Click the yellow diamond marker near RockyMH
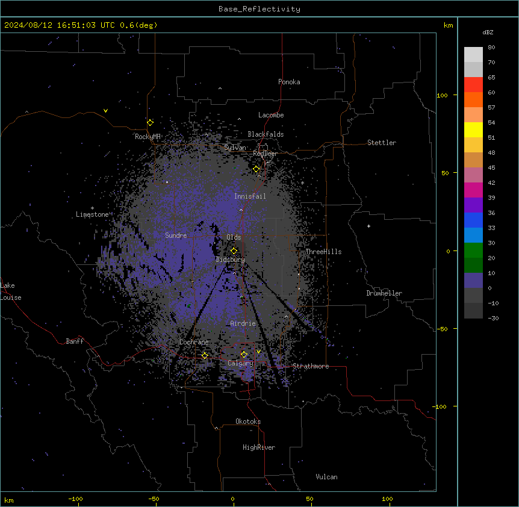The height and width of the screenshot is (507, 519). pos(151,122)
